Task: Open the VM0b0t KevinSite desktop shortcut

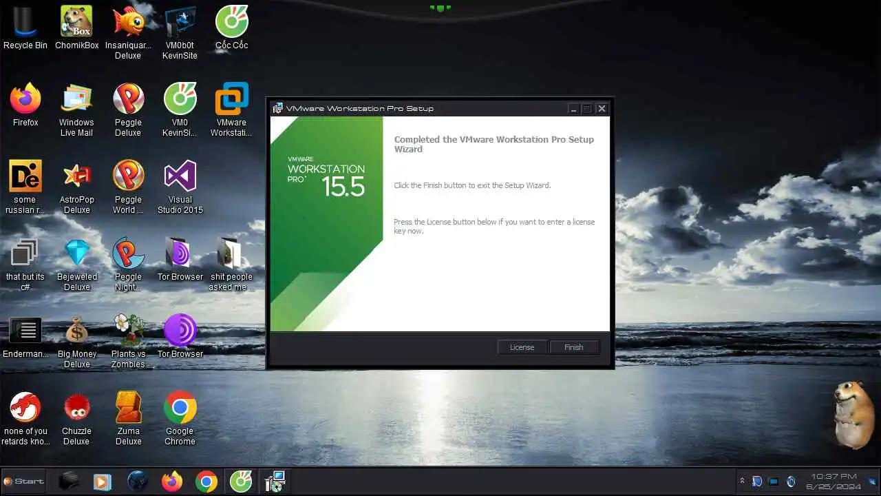Action: (x=180, y=34)
